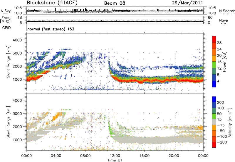Screen dimensions: 235x162
Task: Click the 'Time UT' axis title
Action: click(115, 160)
